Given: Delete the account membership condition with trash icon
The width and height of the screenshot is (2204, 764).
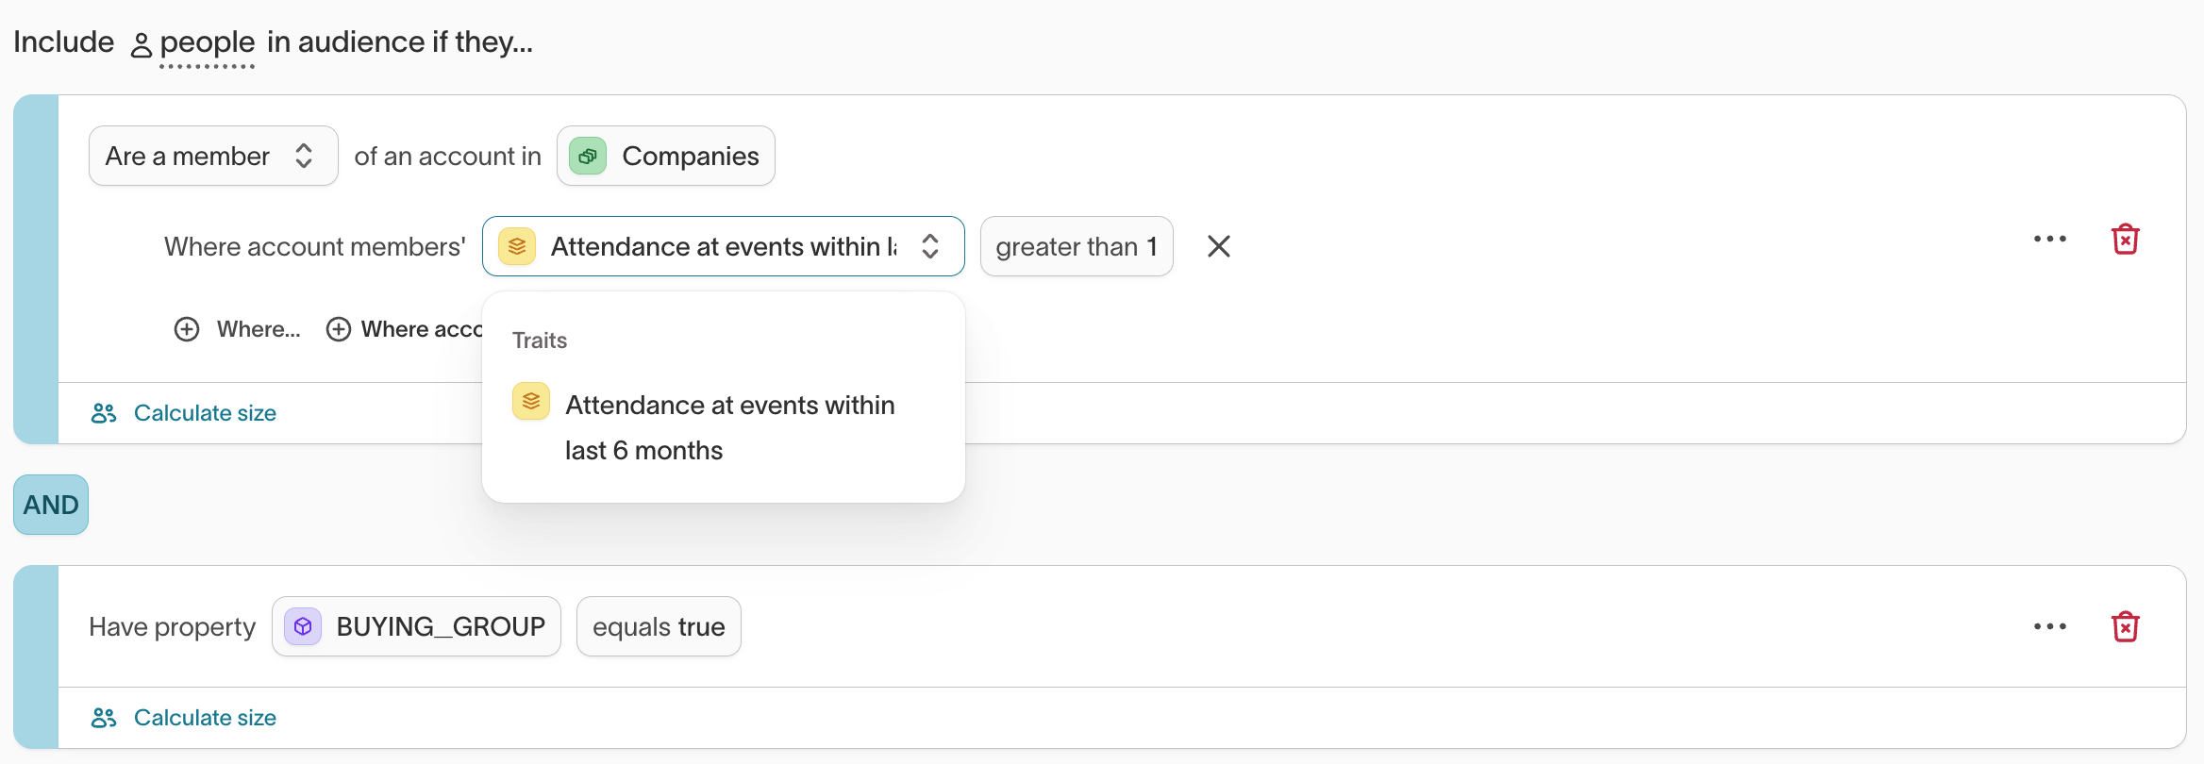Looking at the screenshot, I should pyautogui.click(x=2125, y=240).
